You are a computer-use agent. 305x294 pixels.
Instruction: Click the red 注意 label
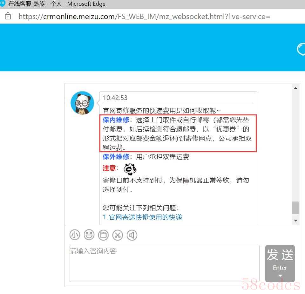point(109,168)
